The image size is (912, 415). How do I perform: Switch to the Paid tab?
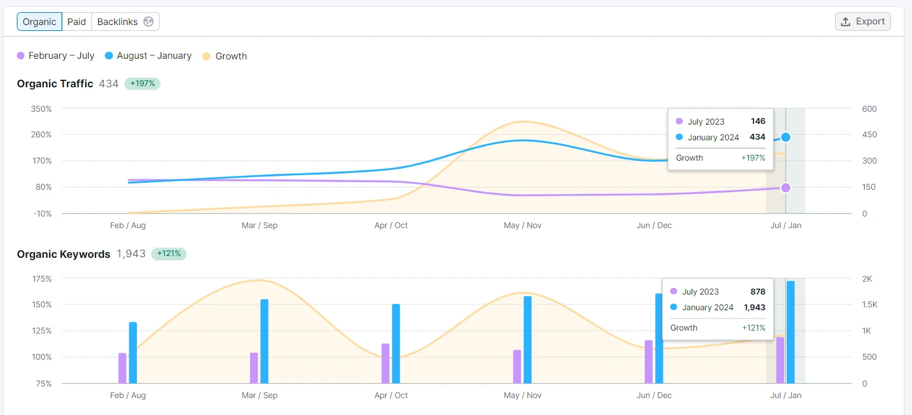tap(77, 22)
